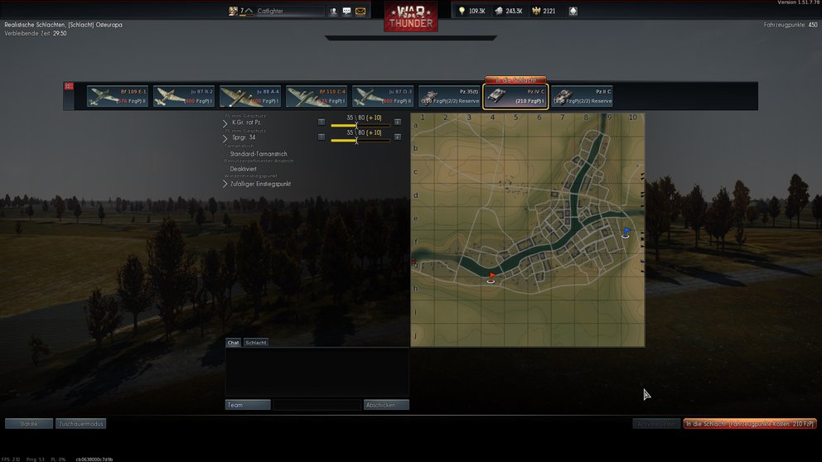Viewport: 822px width, 462px height.
Task: Switch to the Chat tab
Action: click(234, 343)
